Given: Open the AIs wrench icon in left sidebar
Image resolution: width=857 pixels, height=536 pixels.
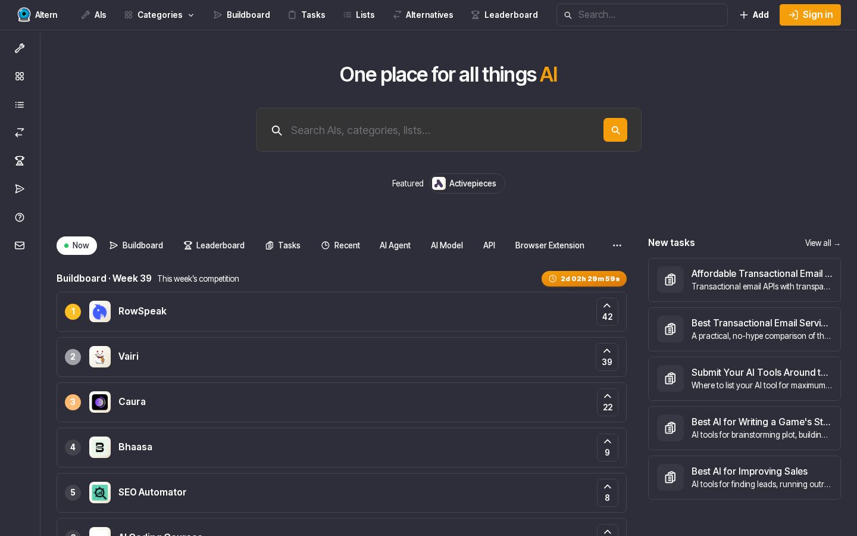Looking at the screenshot, I should [x=20, y=48].
